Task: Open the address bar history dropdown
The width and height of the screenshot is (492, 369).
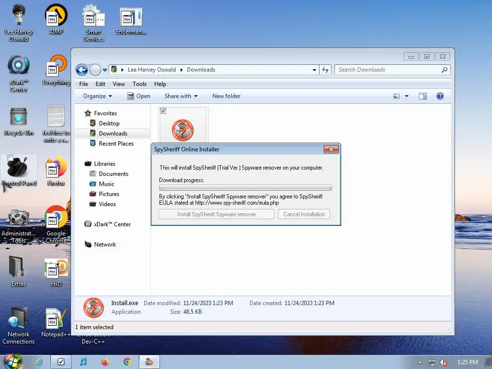Action: pyautogui.click(x=314, y=70)
